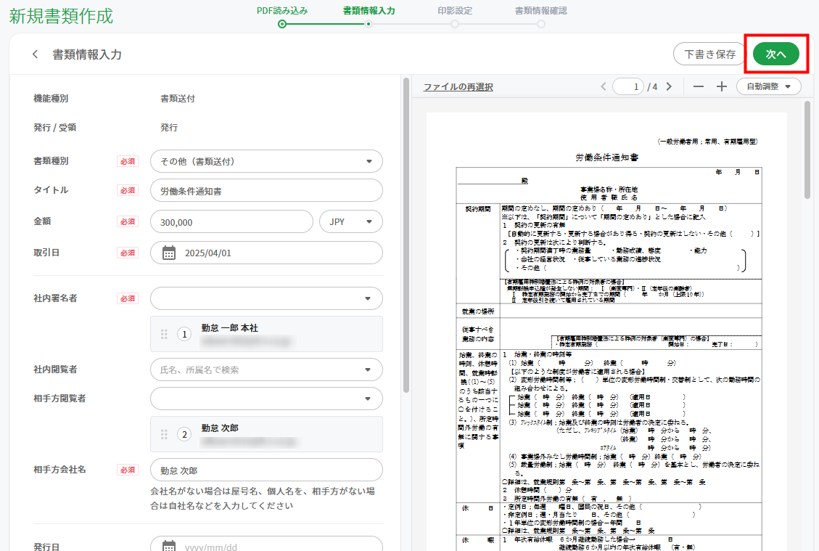
Task: Expand the 社内署名者 dropdown
Action: 266,298
